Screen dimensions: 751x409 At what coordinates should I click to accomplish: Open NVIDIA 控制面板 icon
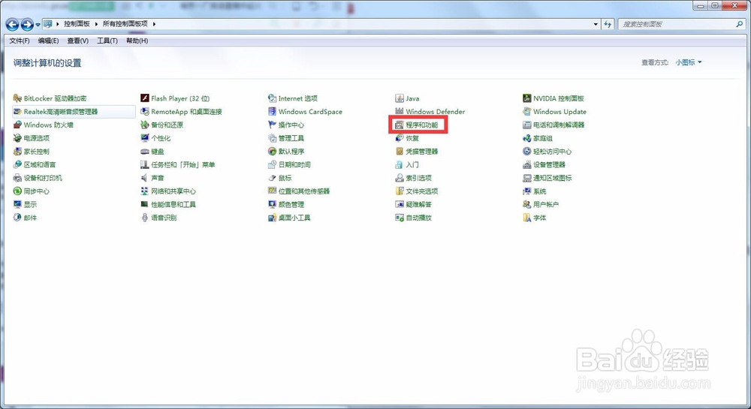tap(527, 98)
